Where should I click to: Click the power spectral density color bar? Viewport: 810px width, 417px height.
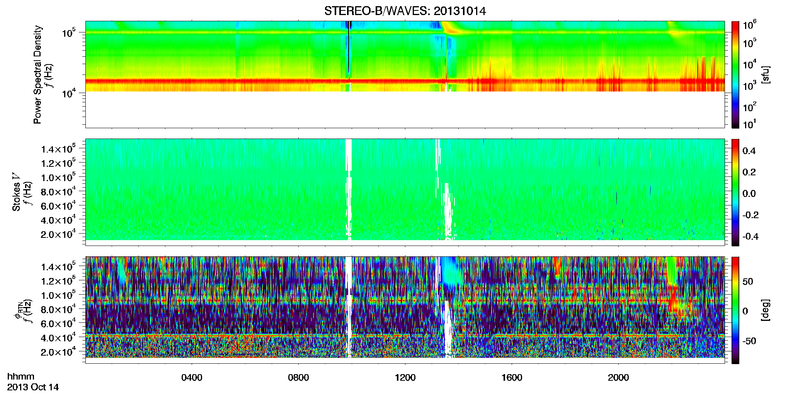point(735,75)
